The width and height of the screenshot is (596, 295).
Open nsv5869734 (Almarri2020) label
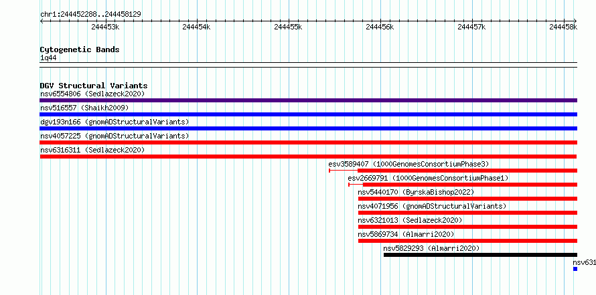[x=406, y=234]
